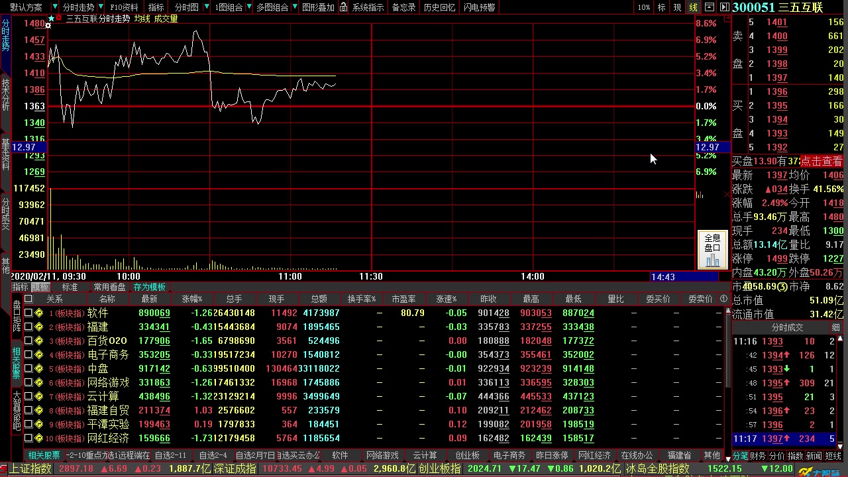This screenshot has height=477, width=848.
Task: Select the 技术分析 left sidebar tab
Action: tap(5, 95)
